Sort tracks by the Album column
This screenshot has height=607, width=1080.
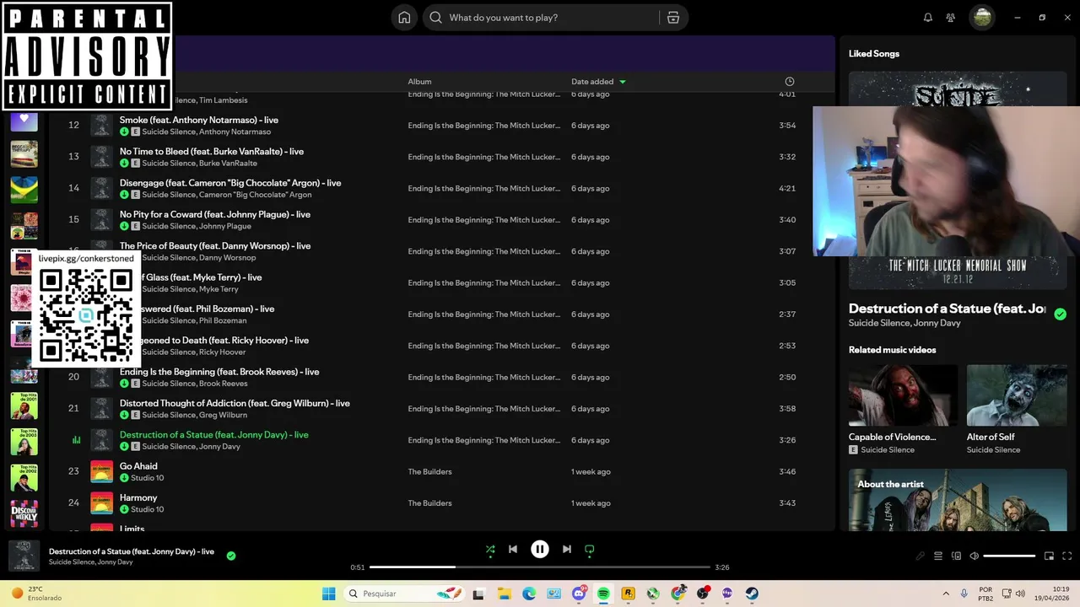(419, 82)
